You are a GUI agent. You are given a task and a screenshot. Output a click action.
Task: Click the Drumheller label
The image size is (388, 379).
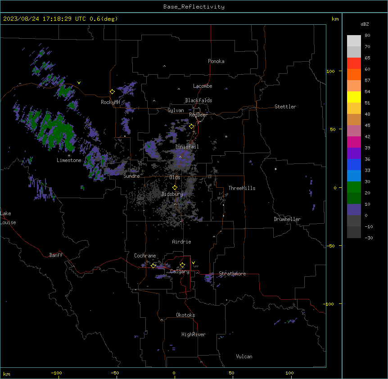[x=287, y=219]
